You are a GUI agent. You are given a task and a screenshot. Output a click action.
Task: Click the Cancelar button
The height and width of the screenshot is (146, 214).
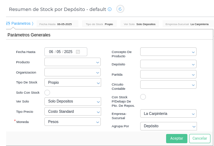pos(200,138)
